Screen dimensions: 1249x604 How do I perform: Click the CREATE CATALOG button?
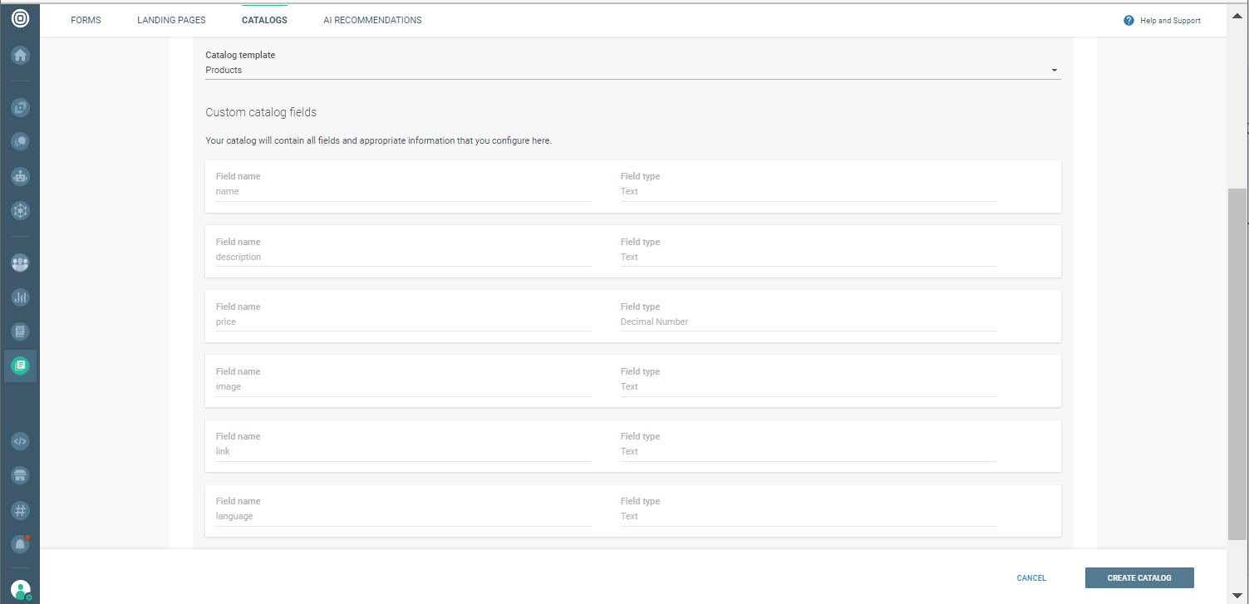[1138, 577]
